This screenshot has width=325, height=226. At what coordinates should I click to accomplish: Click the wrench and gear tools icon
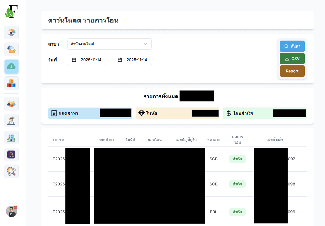coord(11,171)
